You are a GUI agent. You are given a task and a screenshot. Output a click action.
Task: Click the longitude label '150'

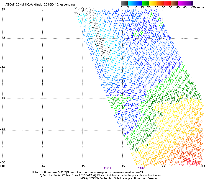tap(2, 166)
